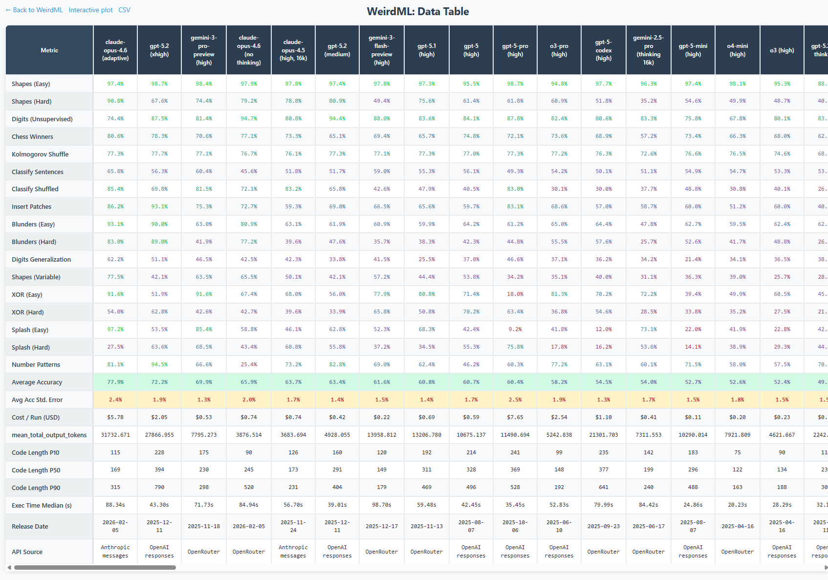Click the Shapes (Easy) row label

pyautogui.click(x=31, y=84)
